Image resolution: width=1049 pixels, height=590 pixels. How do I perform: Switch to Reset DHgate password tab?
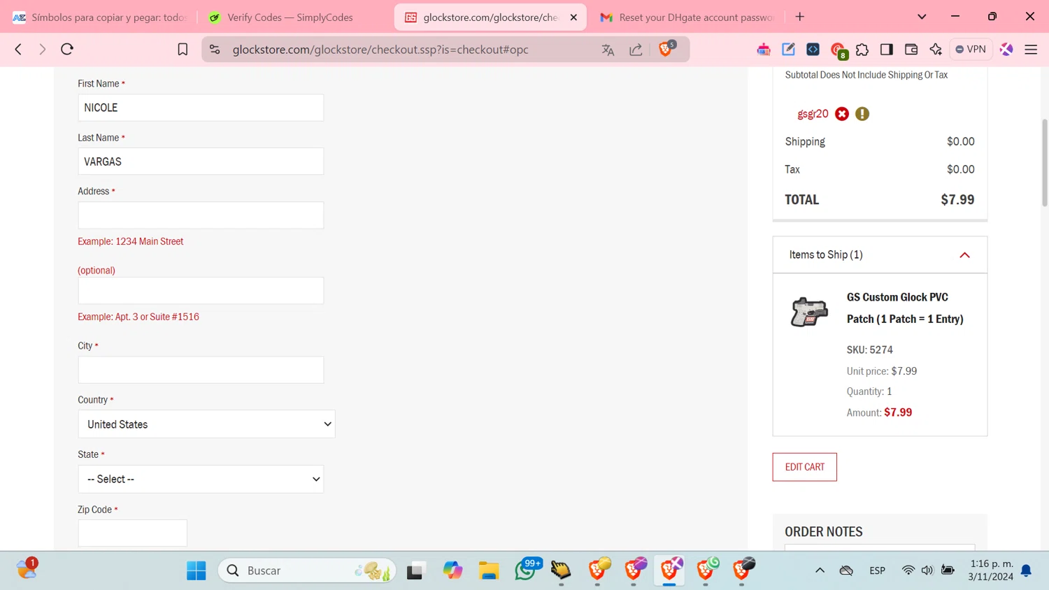tap(689, 17)
